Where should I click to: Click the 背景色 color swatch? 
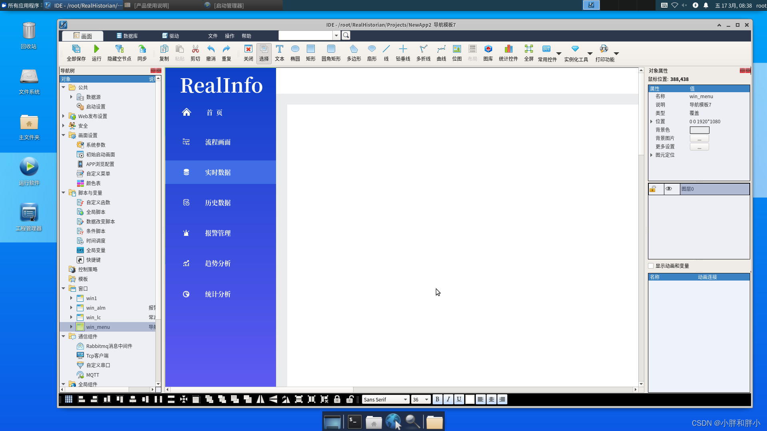(x=699, y=130)
